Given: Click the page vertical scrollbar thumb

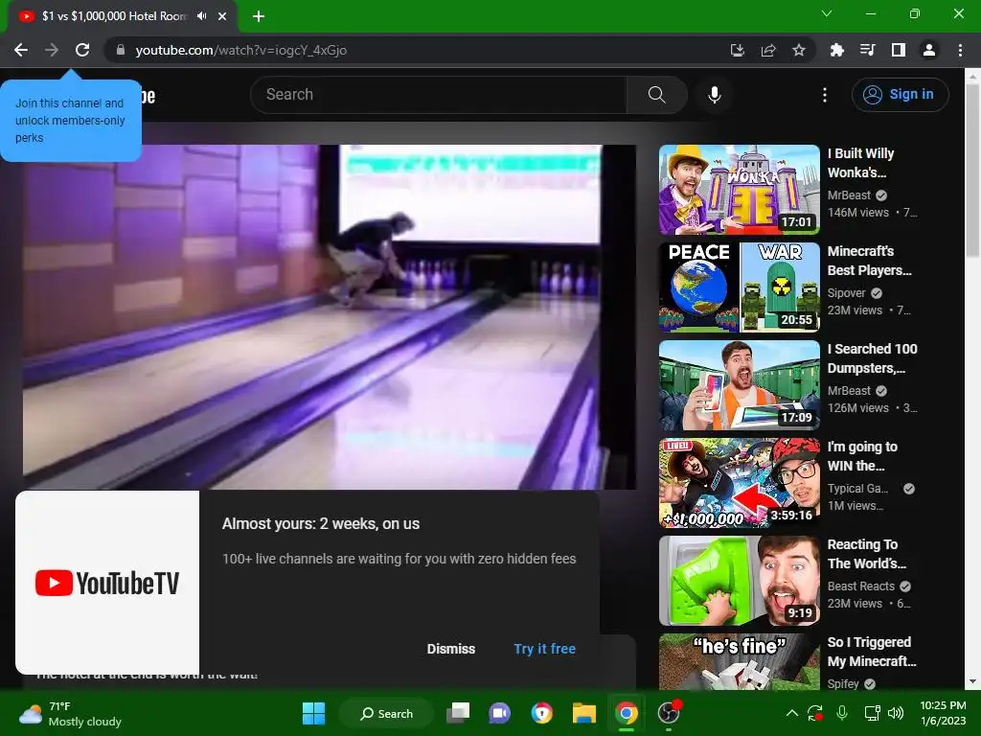Looking at the screenshot, I should (x=972, y=171).
